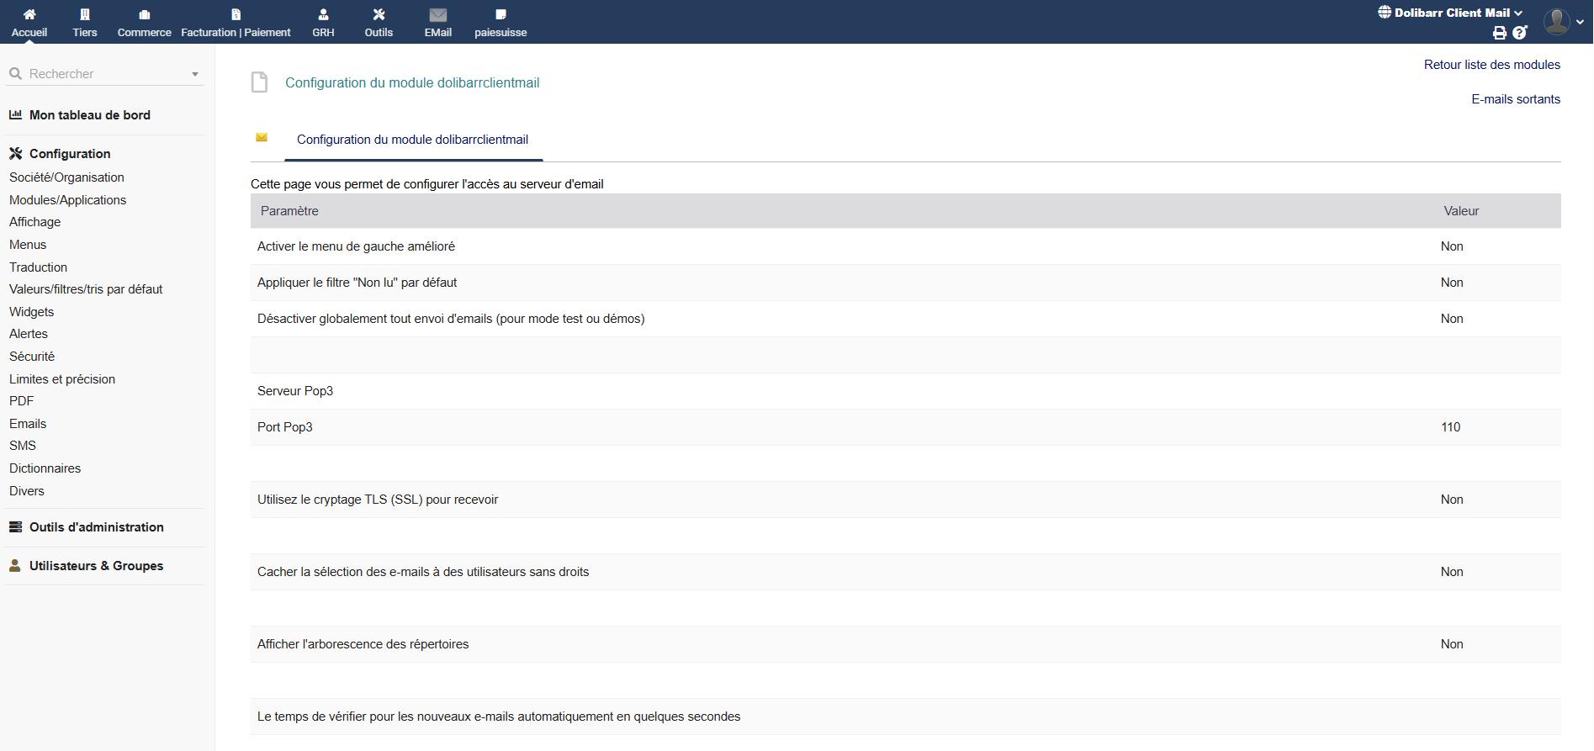Viewport: 1594px width, 751px height.
Task: Open the Dolibarr Client Mail dropdown
Action: point(1451,13)
